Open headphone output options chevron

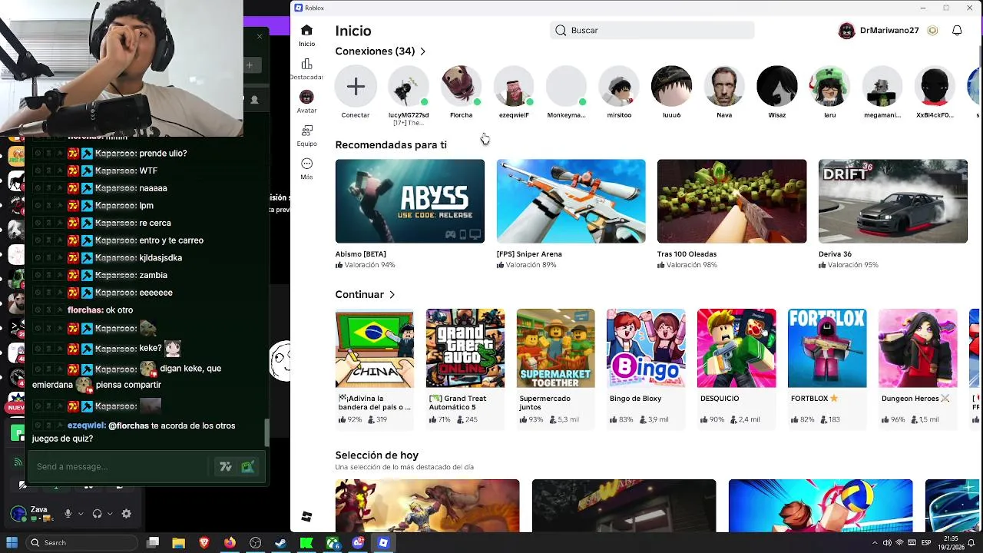pyautogui.click(x=110, y=514)
